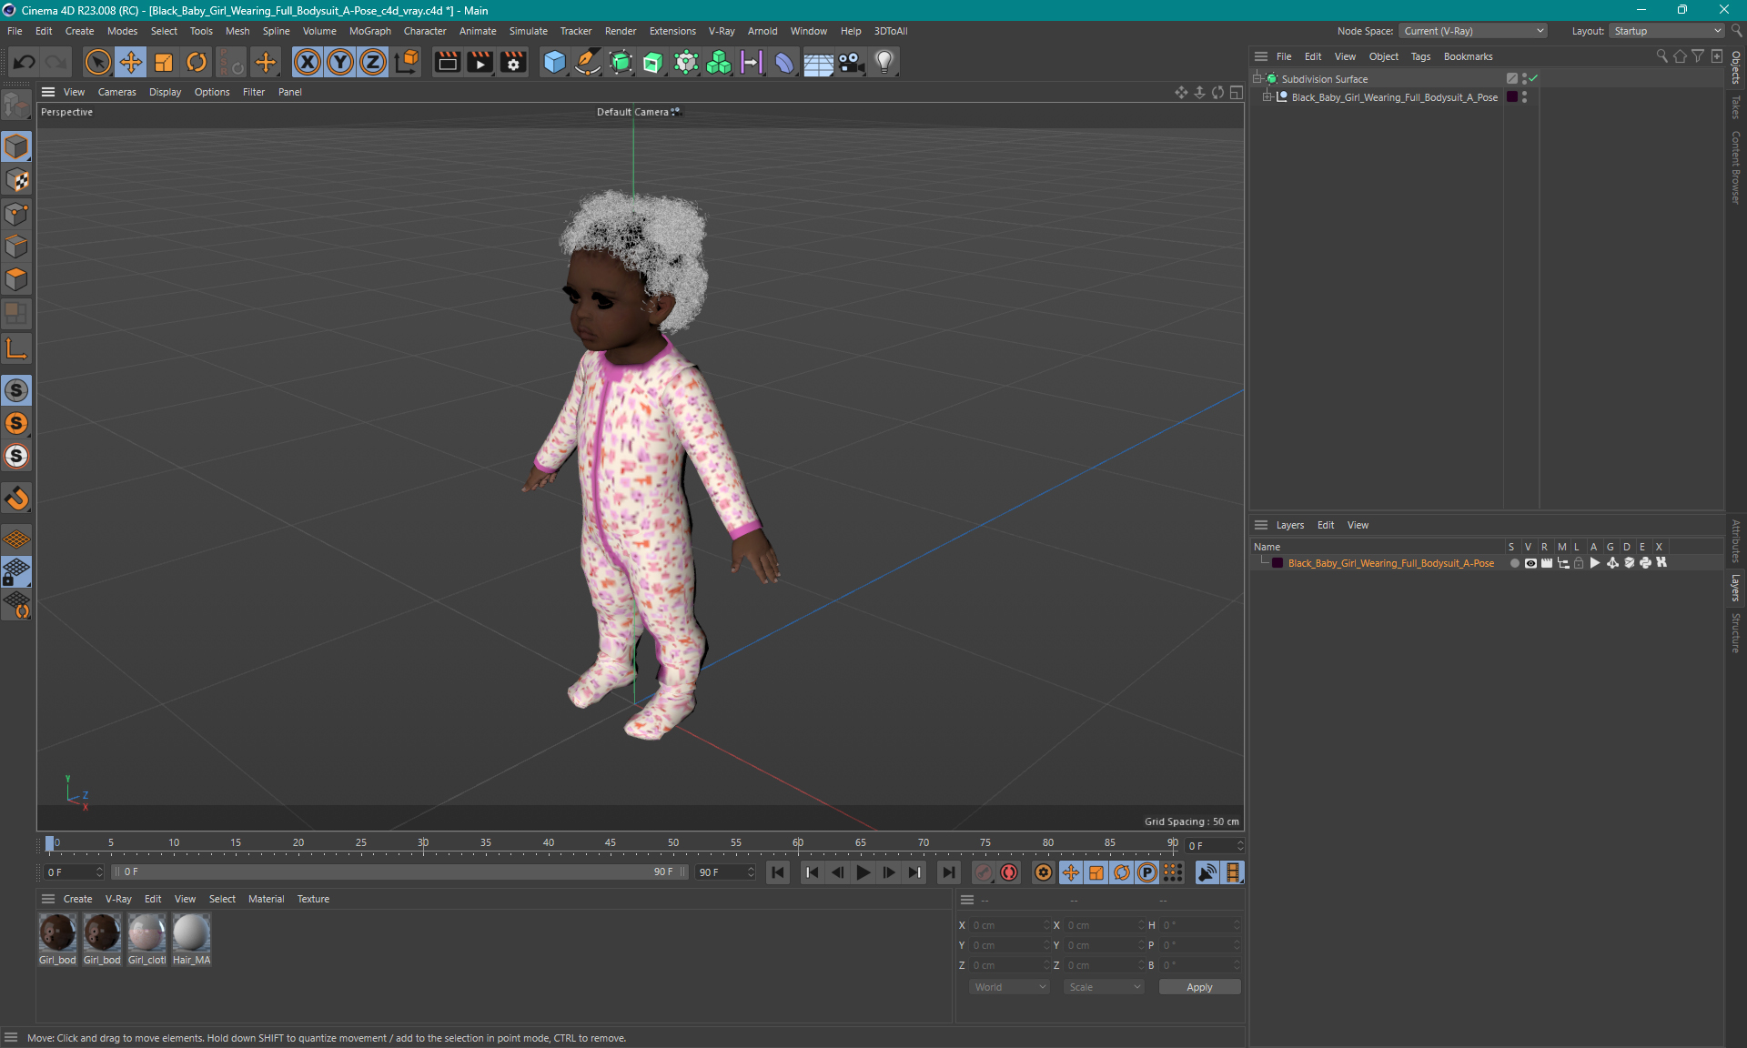
Task: Open the Spline Pen tool
Action: [x=588, y=62]
